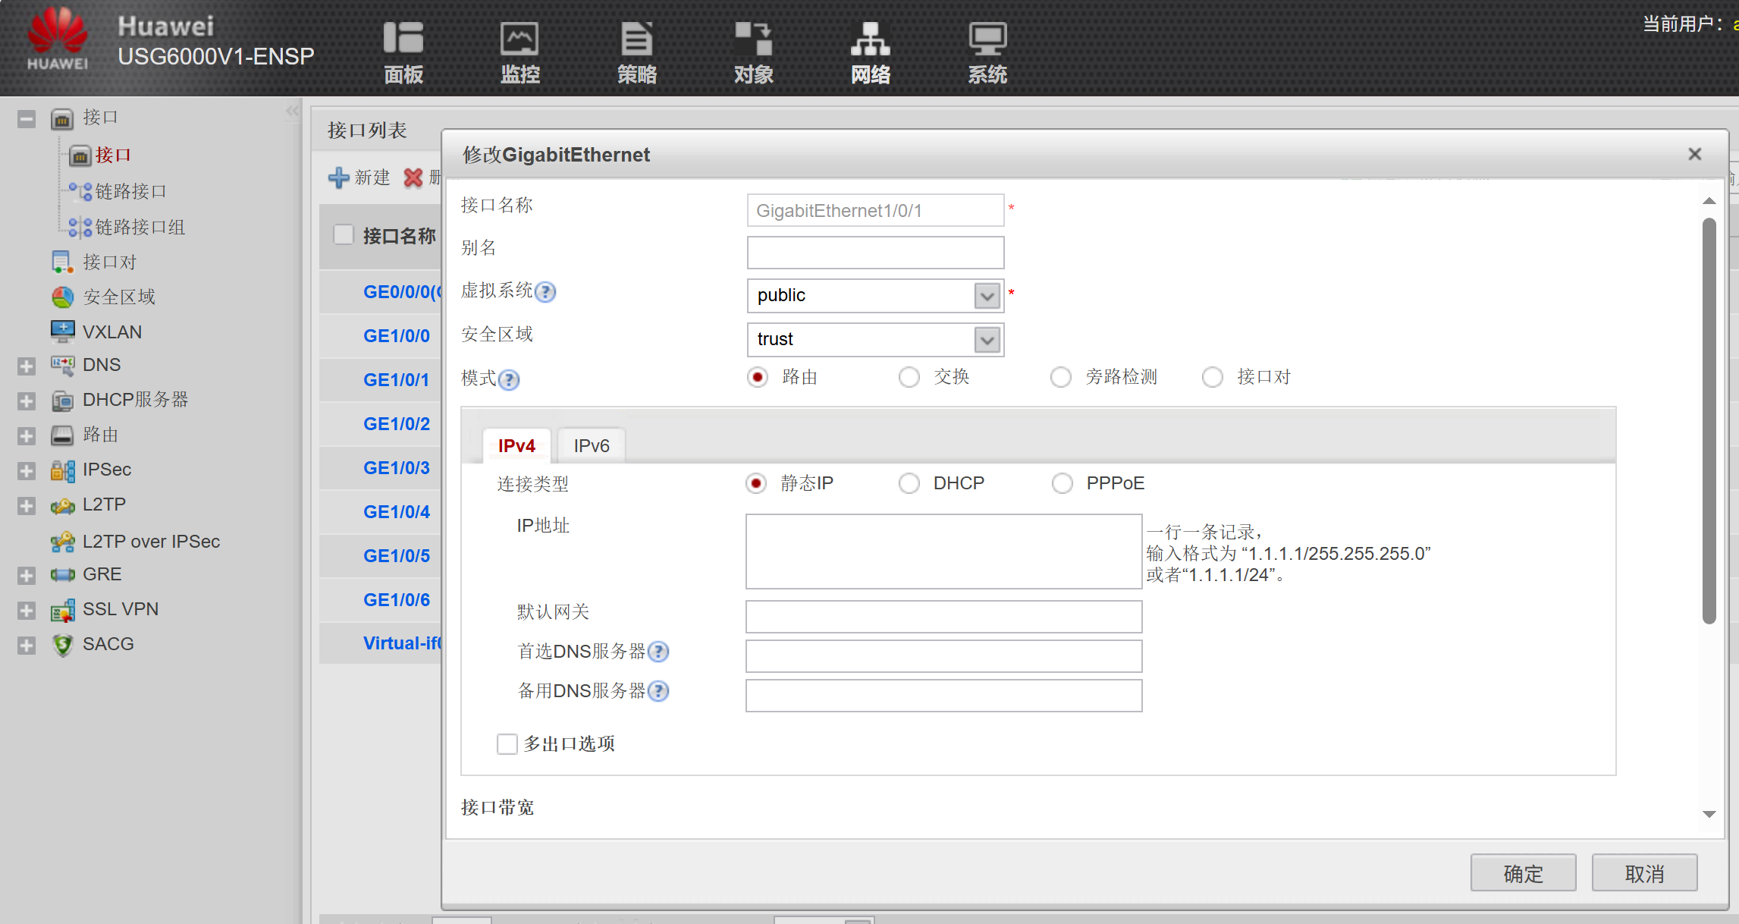Click the GRE tunnel icon
1739x924 pixels.
(x=62, y=574)
